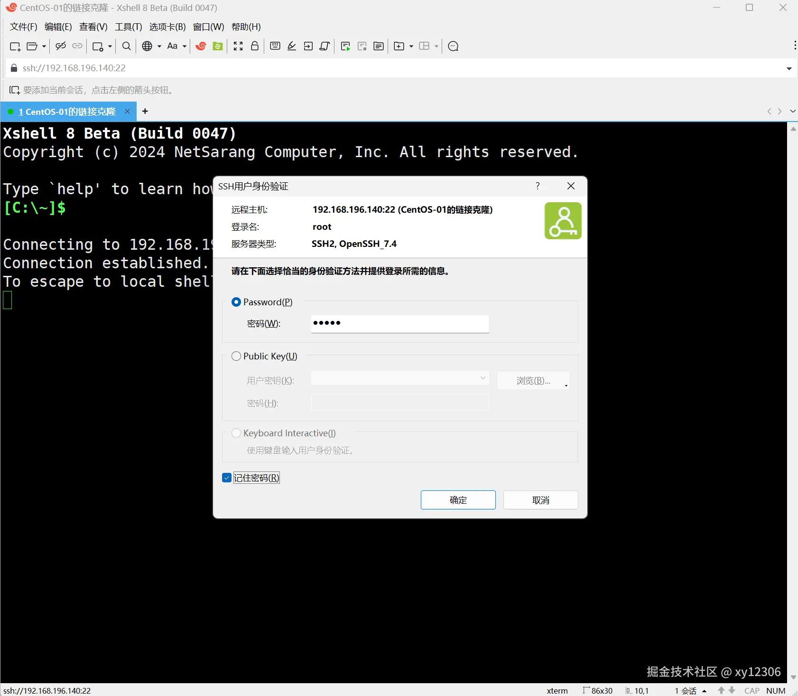The width and height of the screenshot is (798, 696).
Task: Toggle full screen with the expand icon
Action: click(238, 46)
